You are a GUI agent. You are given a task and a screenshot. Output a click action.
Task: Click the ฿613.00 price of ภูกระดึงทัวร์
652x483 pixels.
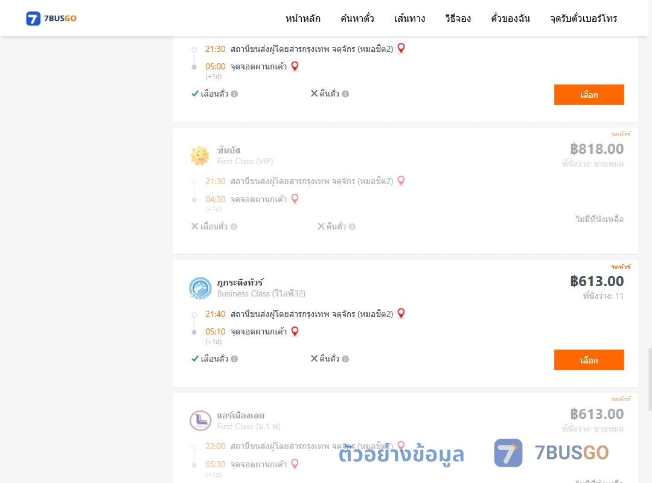coord(596,281)
